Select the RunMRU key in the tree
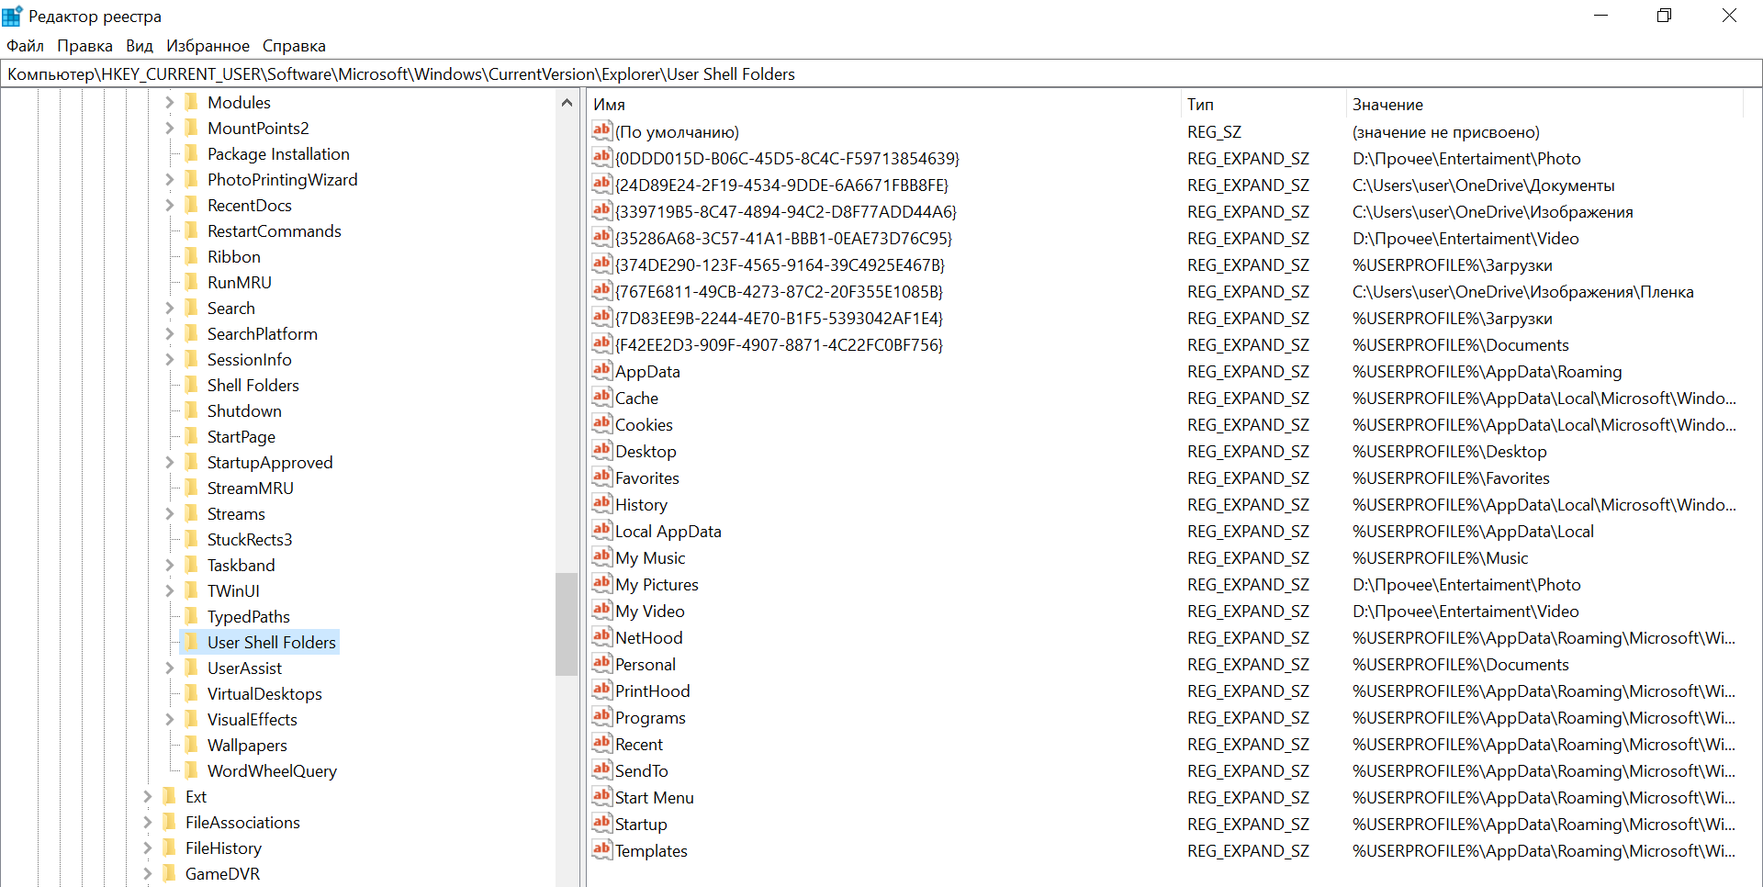Image resolution: width=1763 pixels, height=887 pixels. (239, 282)
